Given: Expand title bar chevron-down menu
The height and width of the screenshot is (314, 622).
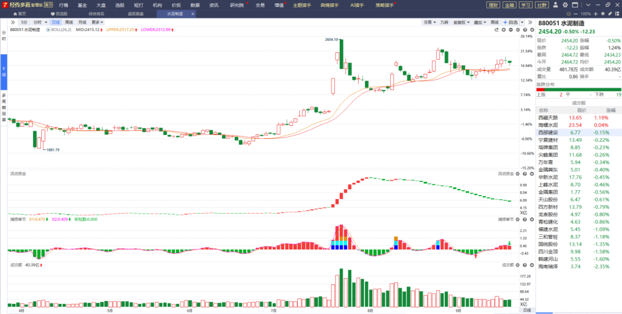Looking at the screenshot, I should pyautogui.click(x=588, y=5).
